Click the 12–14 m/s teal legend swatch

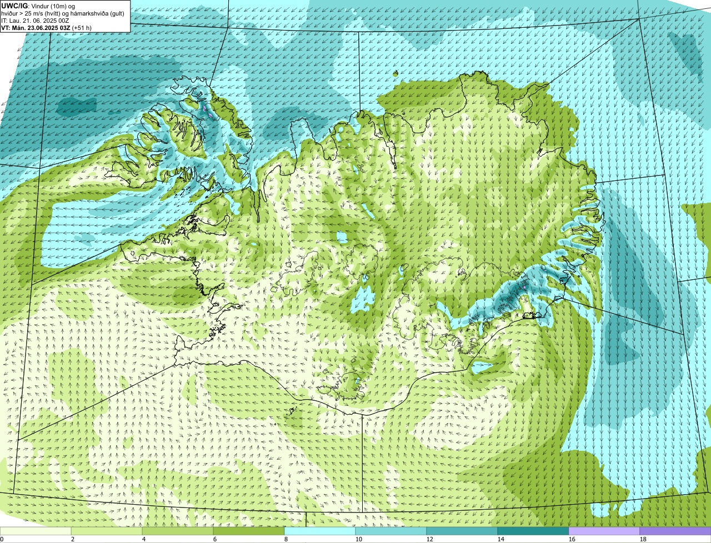pyautogui.click(x=462, y=531)
